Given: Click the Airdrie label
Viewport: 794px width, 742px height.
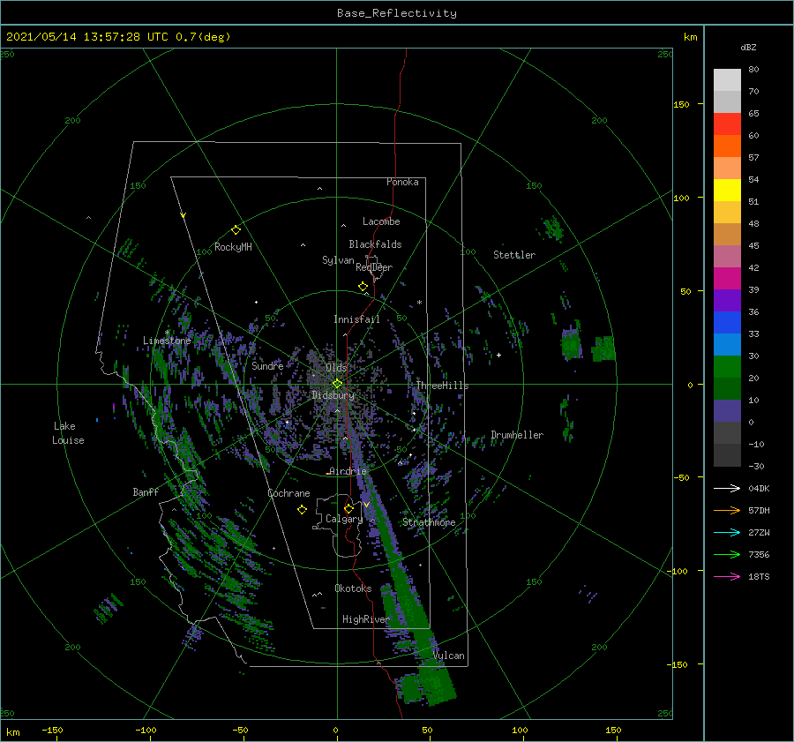Looking at the screenshot, I should pyautogui.click(x=348, y=471).
